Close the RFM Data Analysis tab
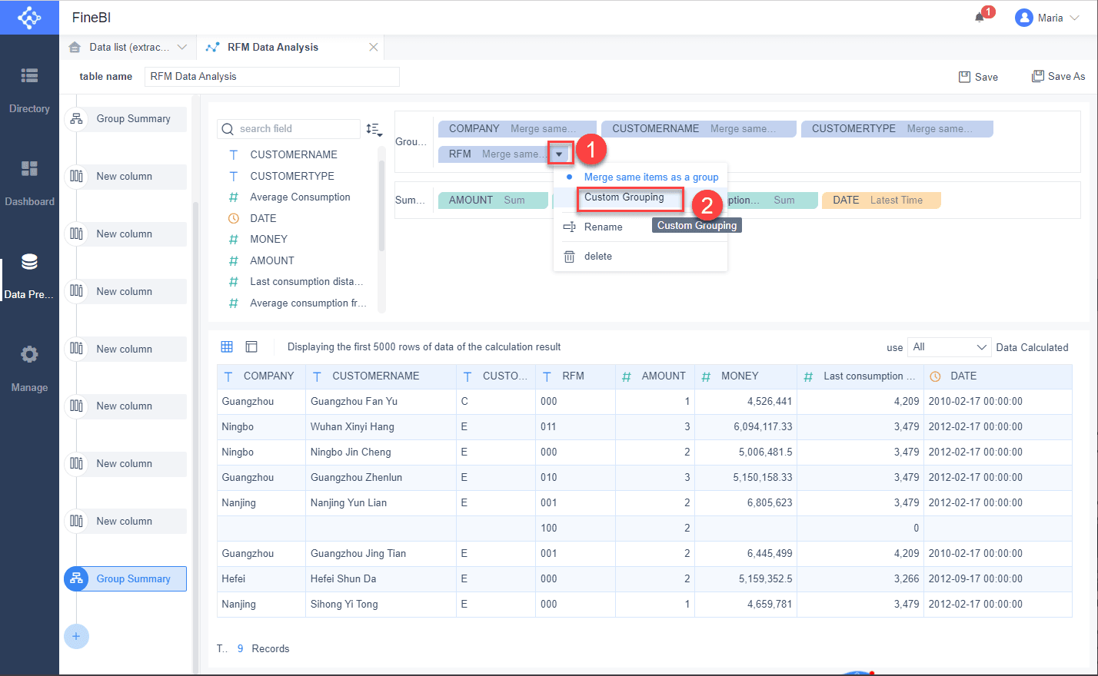Viewport: 1098px width, 676px height. pyautogui.click(x=374, y=47)
